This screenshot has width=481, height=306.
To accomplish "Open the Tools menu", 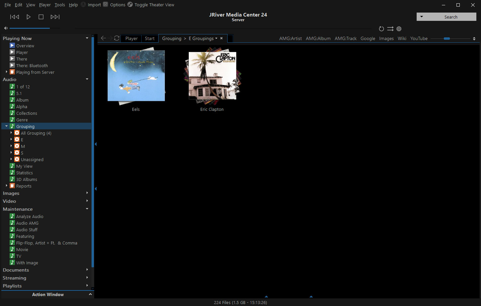I will click(x=60, y=5).
